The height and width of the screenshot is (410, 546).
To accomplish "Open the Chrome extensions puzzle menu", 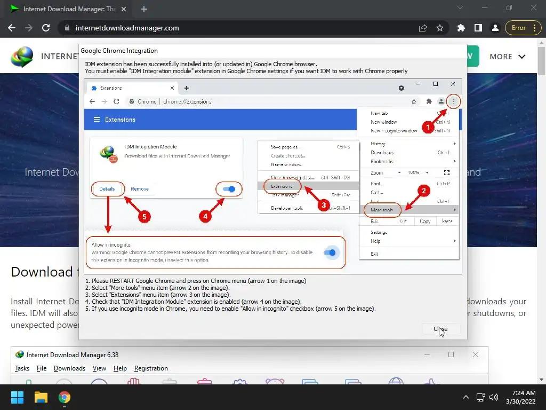I will click(x=461, y=28).
